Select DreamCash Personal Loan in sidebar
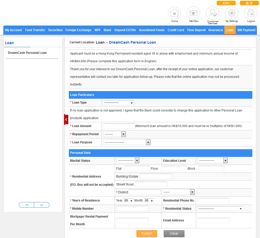Image resolution: width=260 pixels, height=238 pixels. pyautogui.click(x=27, y=53)
